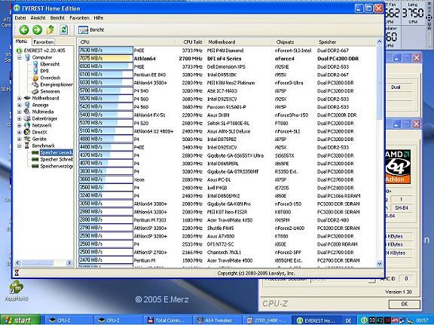Select Speicher Lesedurchsatz benchmark item
This screenshot has height=325, width=434.
[x=57, y=152]
